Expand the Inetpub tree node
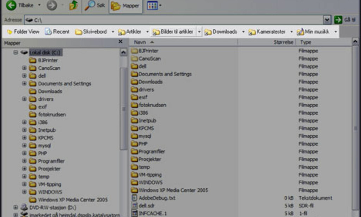Viewport: 361px width, 217px height. (x=24, y=130)
